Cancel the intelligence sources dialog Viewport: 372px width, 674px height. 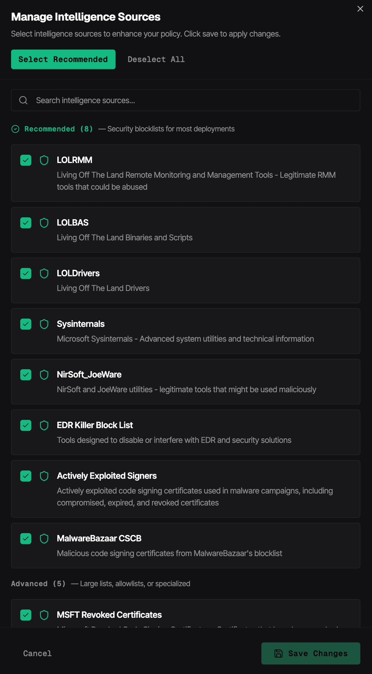tap(37, 654)
